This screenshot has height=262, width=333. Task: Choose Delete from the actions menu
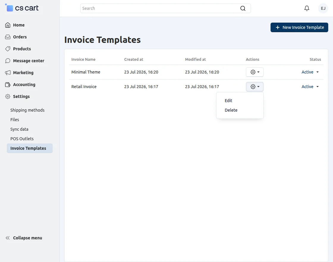tap(231, 110)
